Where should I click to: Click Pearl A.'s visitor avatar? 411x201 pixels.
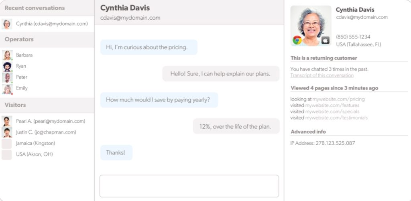[x=7, y=121]
